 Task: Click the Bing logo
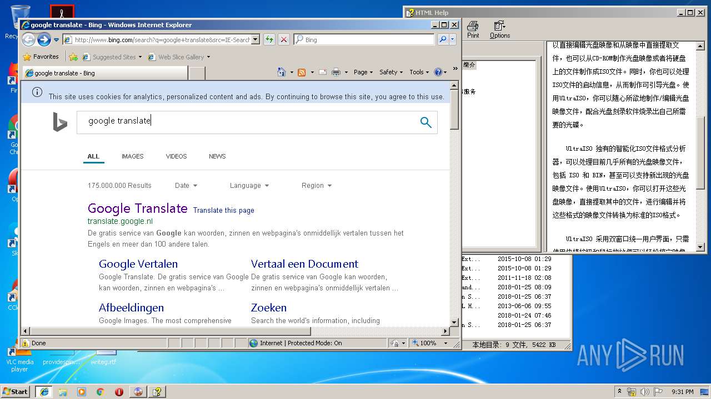point(60,122)
